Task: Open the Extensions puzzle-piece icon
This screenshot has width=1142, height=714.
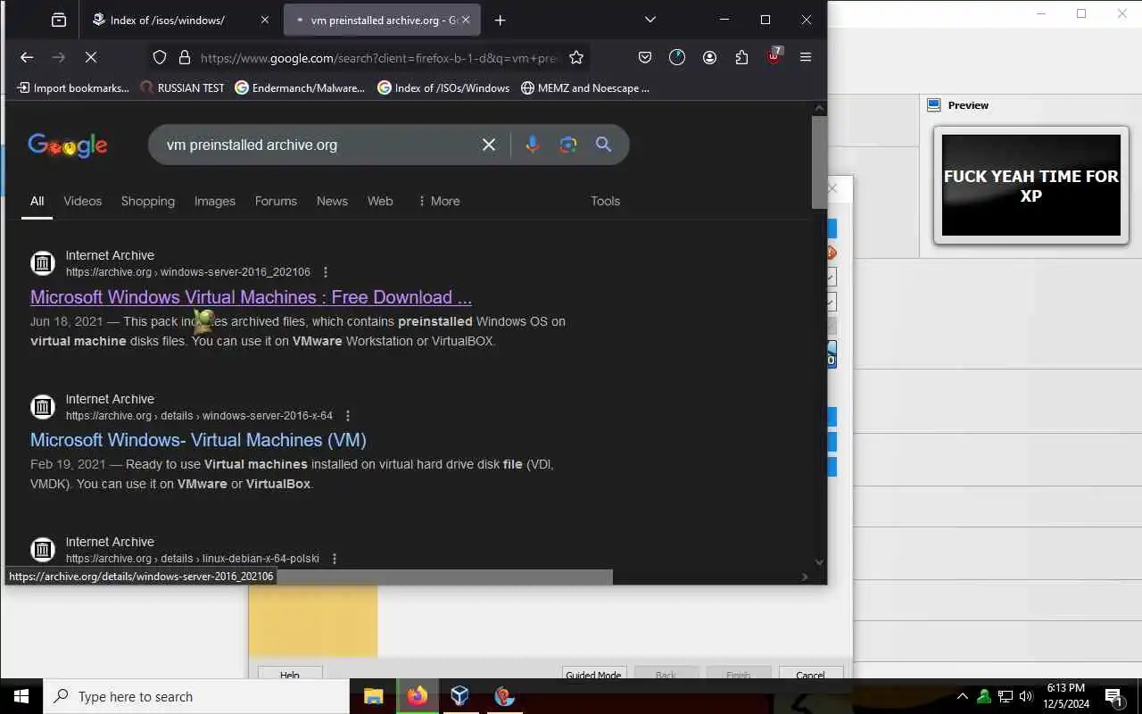Action: coord(741,57)
